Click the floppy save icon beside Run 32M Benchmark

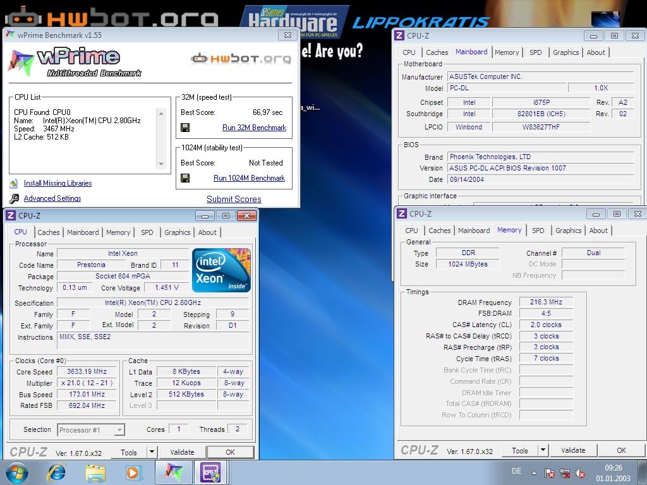pyautogui.click(x=185, y=128)
